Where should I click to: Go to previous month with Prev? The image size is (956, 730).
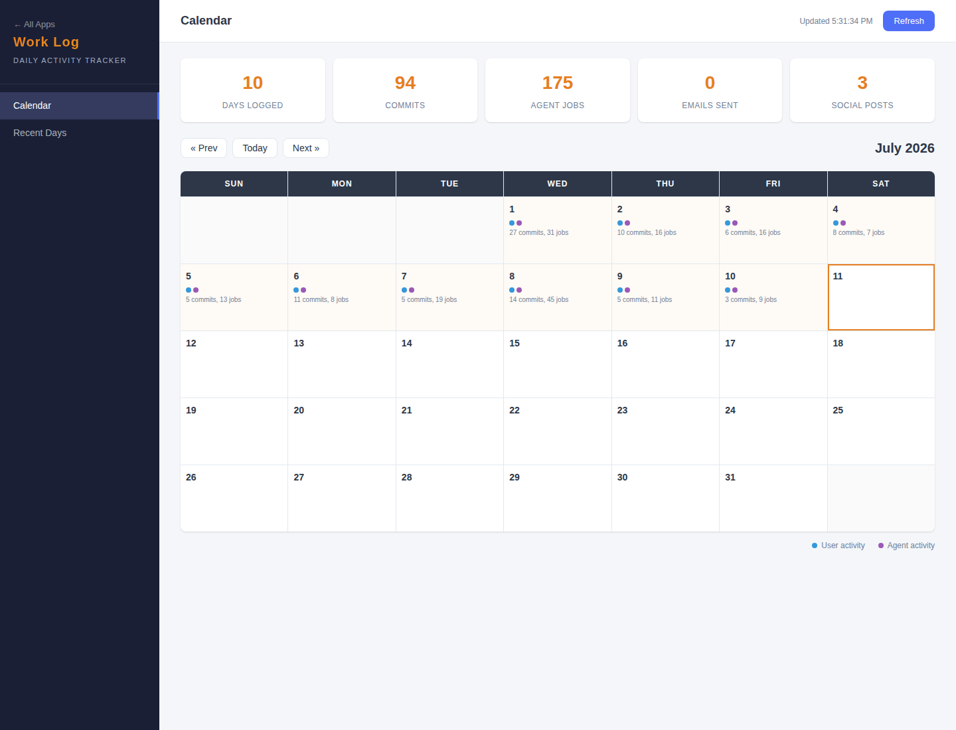(204, 148)
